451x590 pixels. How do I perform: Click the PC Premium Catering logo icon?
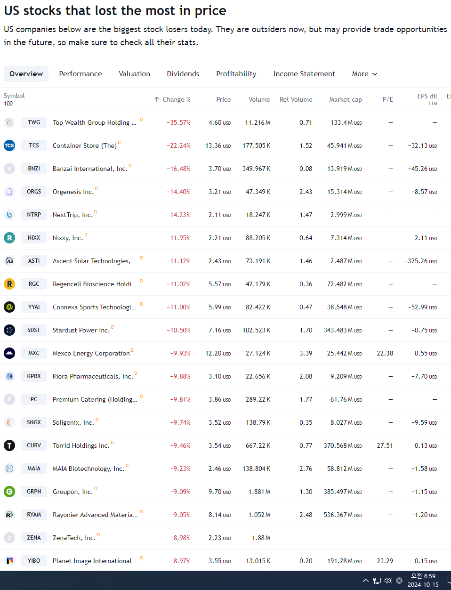[x=9, y=399]
